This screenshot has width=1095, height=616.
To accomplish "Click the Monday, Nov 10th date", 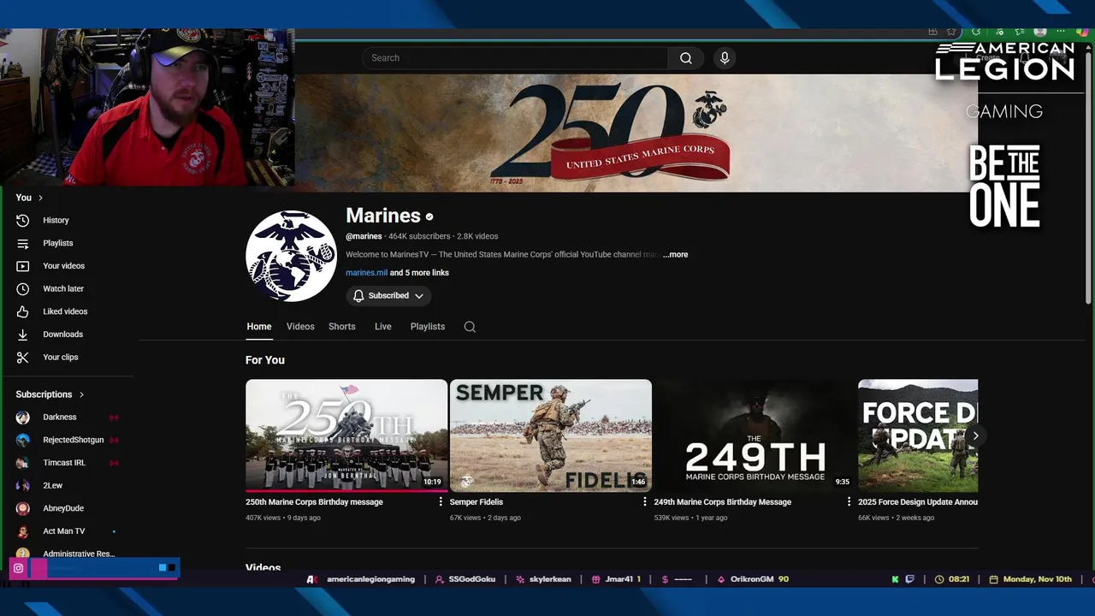I will 1038,579.
